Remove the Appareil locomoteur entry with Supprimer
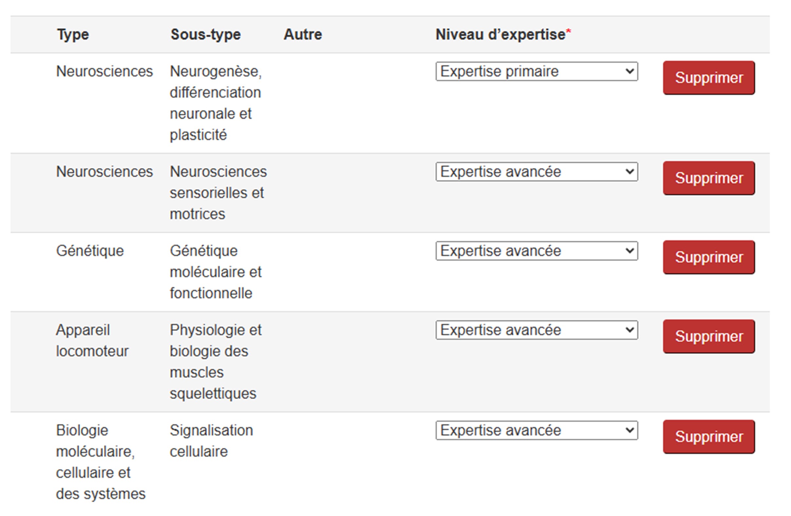791x516 pixels. [x=708, y=336]
